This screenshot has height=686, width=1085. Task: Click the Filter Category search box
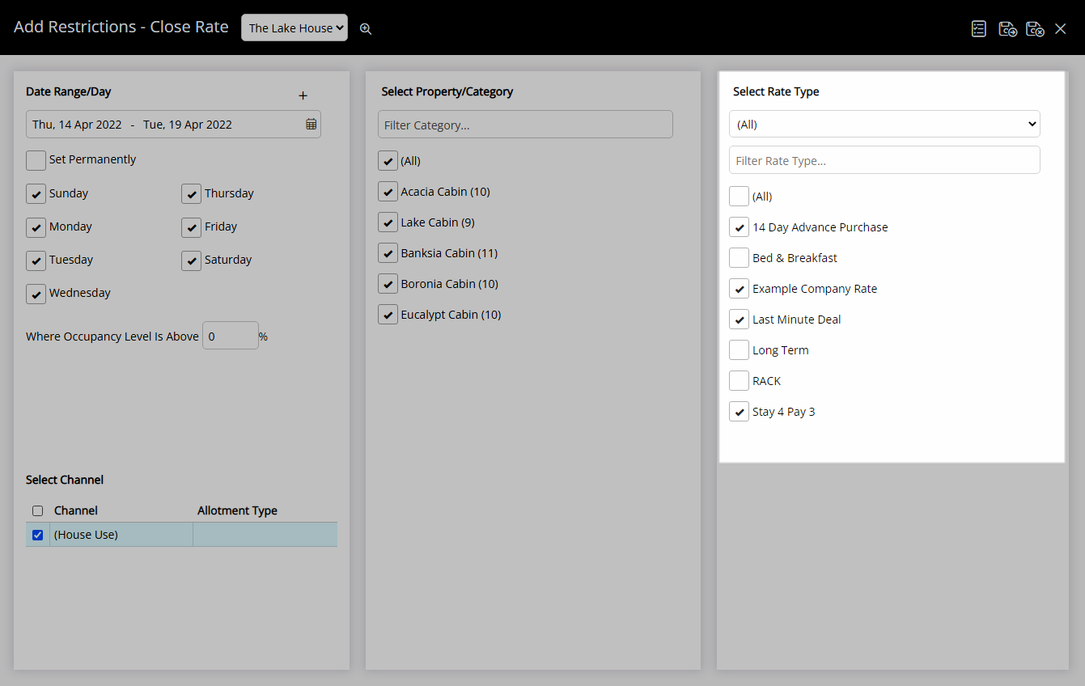click(x=525, y=125)
